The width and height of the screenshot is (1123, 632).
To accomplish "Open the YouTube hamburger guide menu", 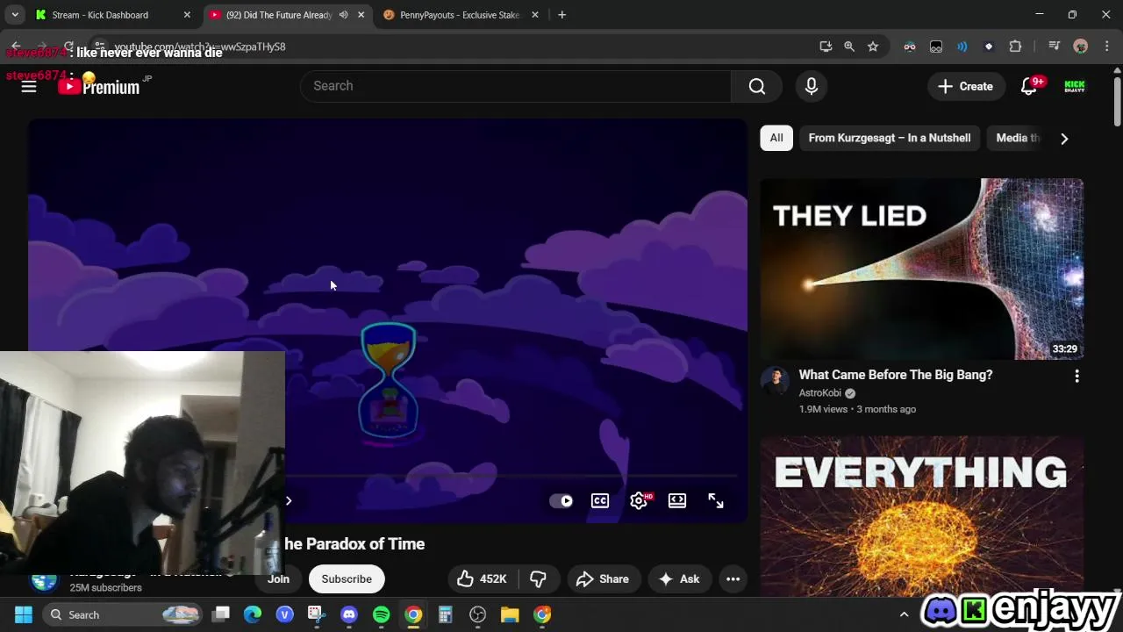I will pyautogui.click(x=29, y=86).
